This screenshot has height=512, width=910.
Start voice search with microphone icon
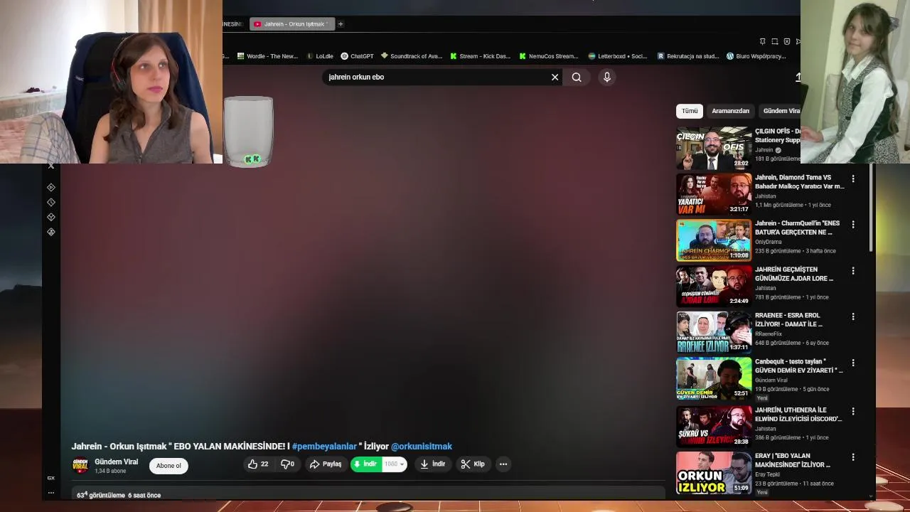coord(607,77)
